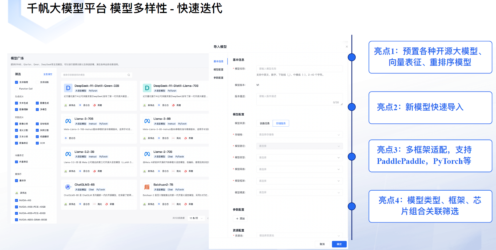Click the Llama-3-70B Meta logo icon
The height and width of the screenshot is (250, 496).
click(68, 121)
